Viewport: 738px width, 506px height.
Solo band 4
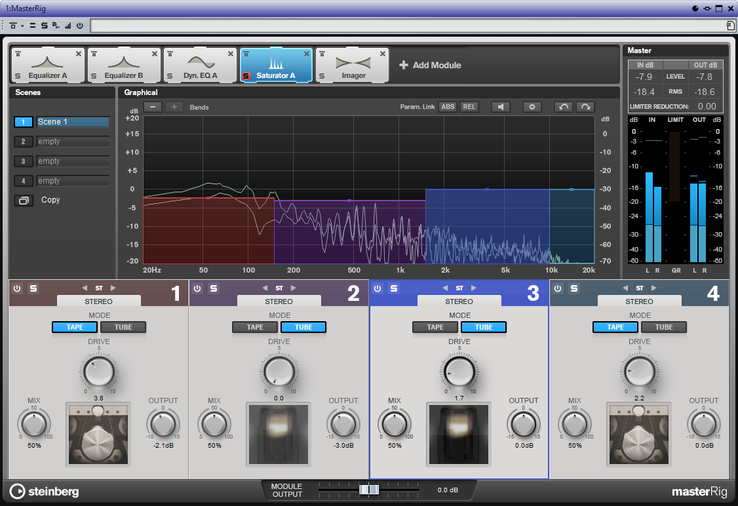573,288
